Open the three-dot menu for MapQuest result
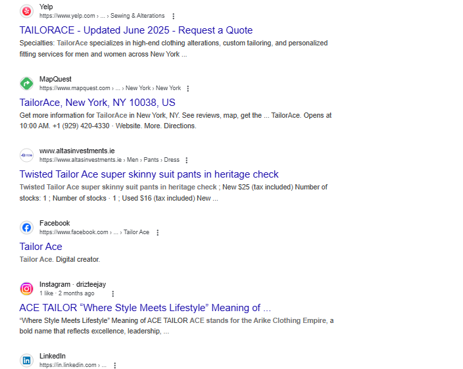Viewport: 463px width, 369px height. coord(188,88)
